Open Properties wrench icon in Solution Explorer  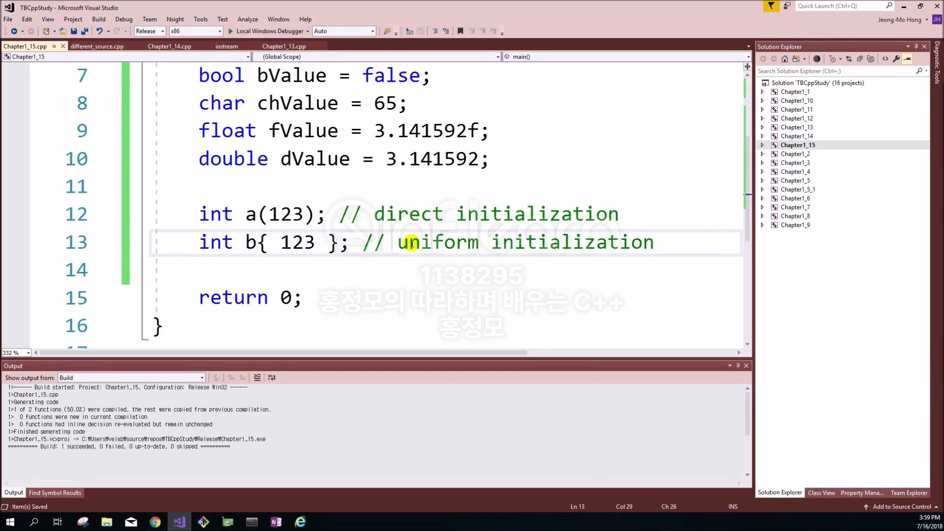point(896,59)
